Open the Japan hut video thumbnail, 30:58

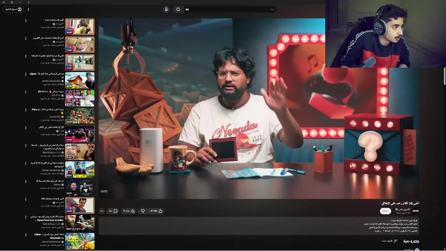pos(80,80)
